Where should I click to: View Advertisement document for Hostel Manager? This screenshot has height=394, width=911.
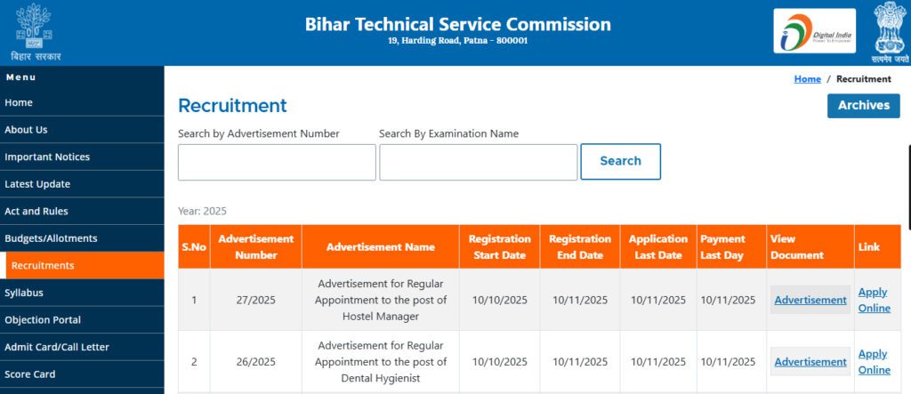[x=810, y=300]
